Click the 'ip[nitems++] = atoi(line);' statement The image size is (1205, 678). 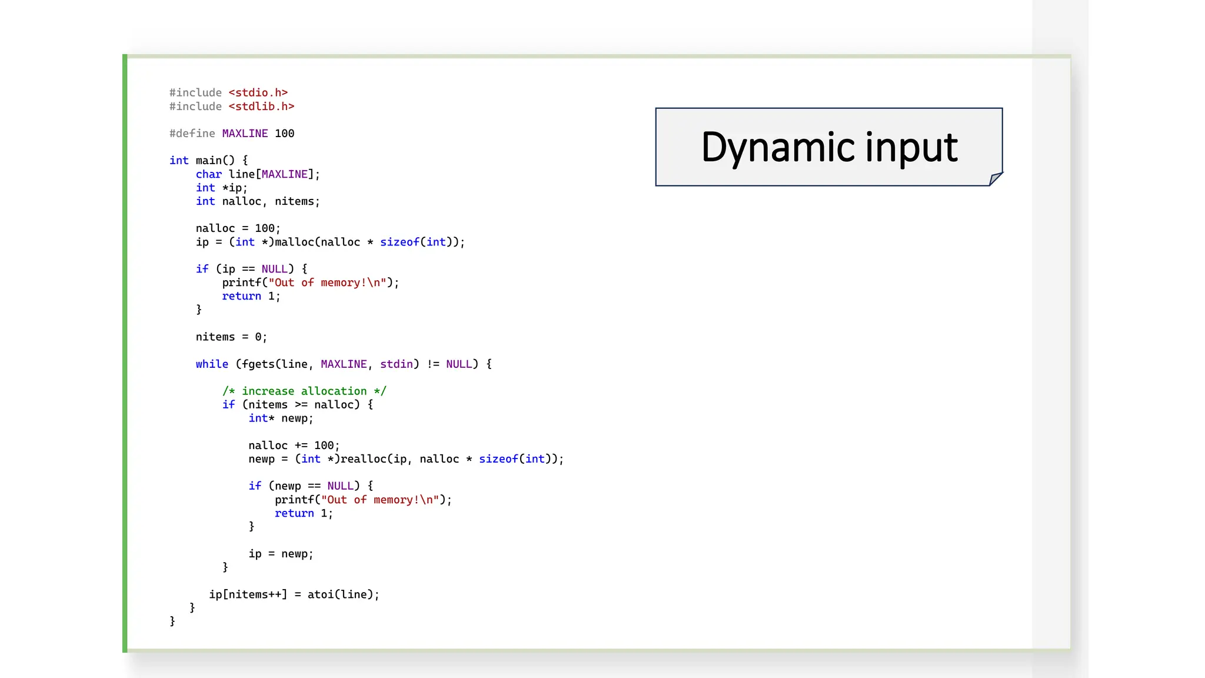294,594
